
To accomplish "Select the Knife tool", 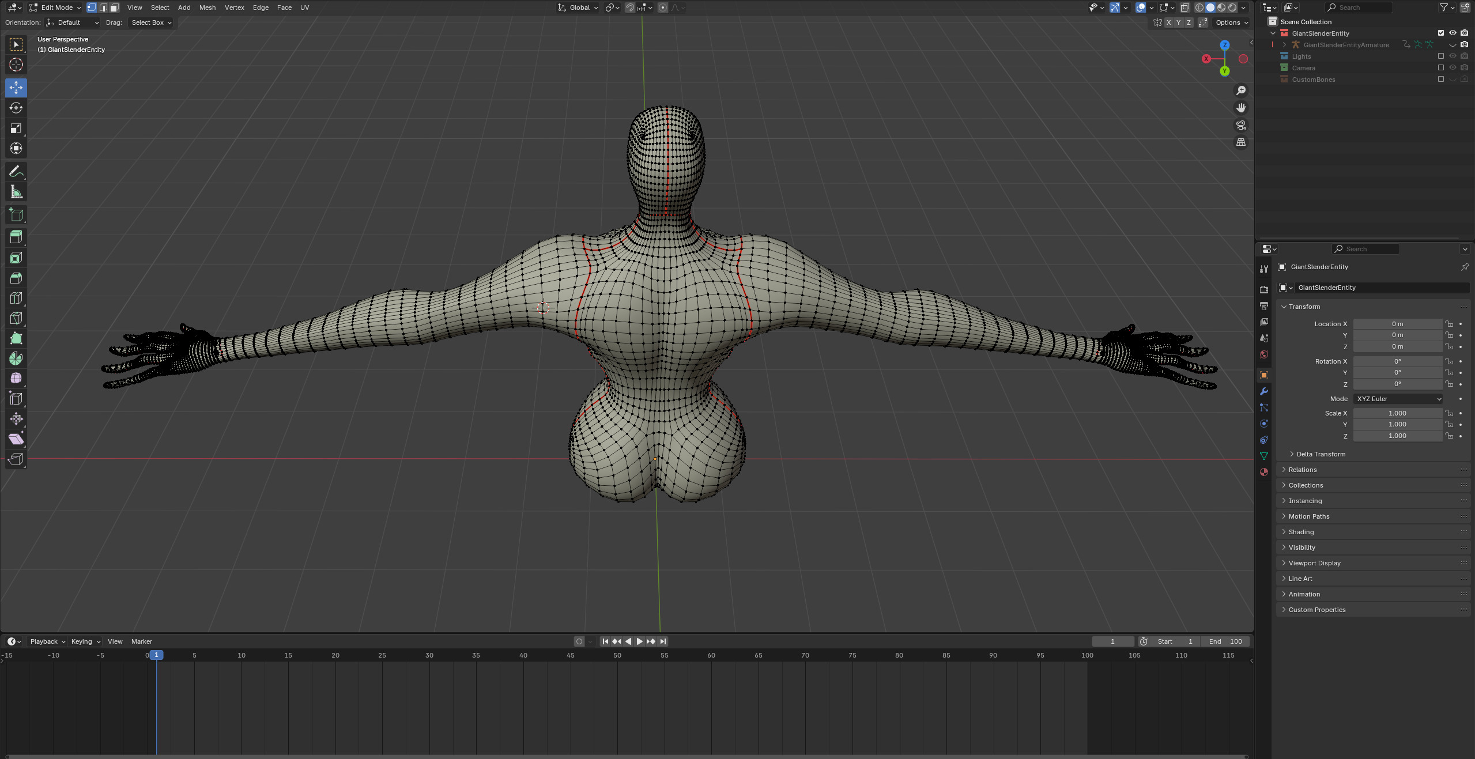I will click(16, 318).
